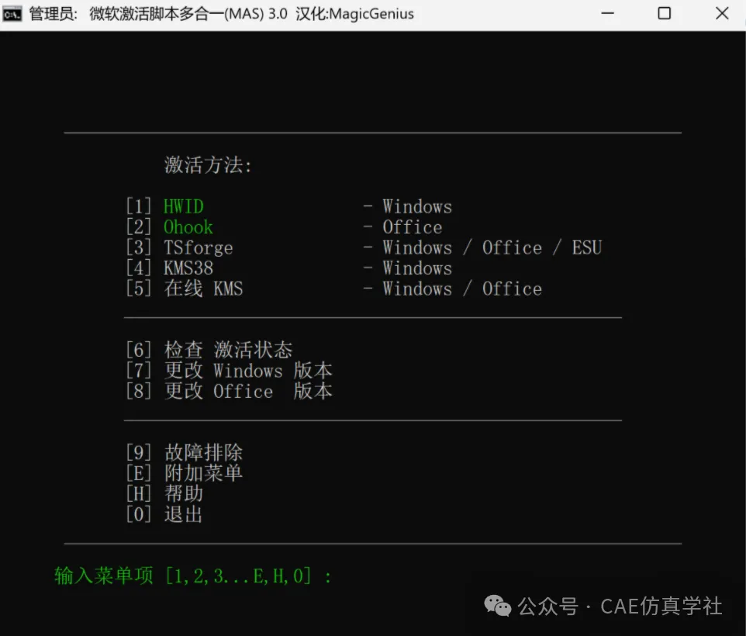Click the 更改 Windows 版本 entry
Screen dimensions: 746x636
pos(248,370)
